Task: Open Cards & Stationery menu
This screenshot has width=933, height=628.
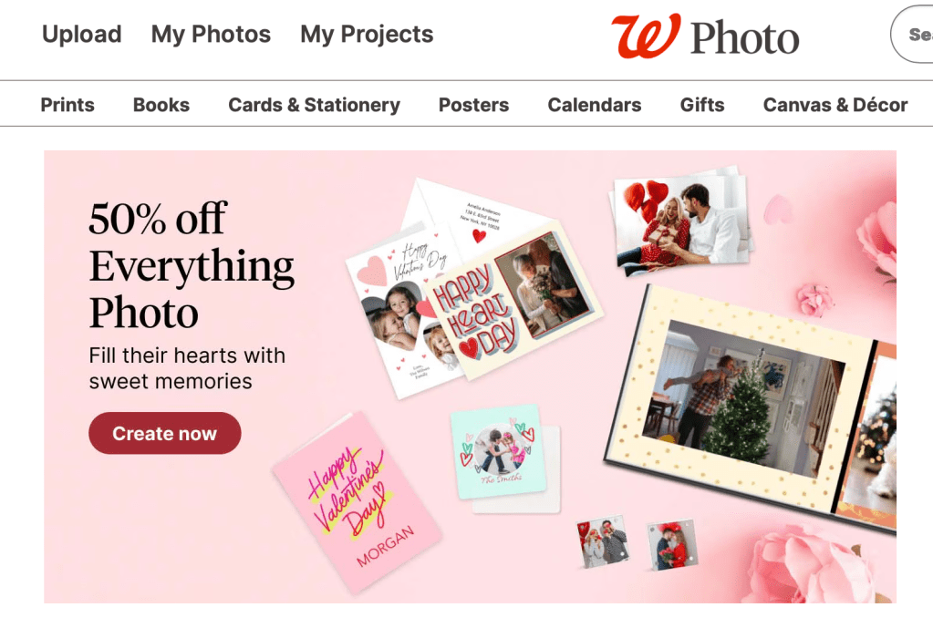Action: click(314, 105)
